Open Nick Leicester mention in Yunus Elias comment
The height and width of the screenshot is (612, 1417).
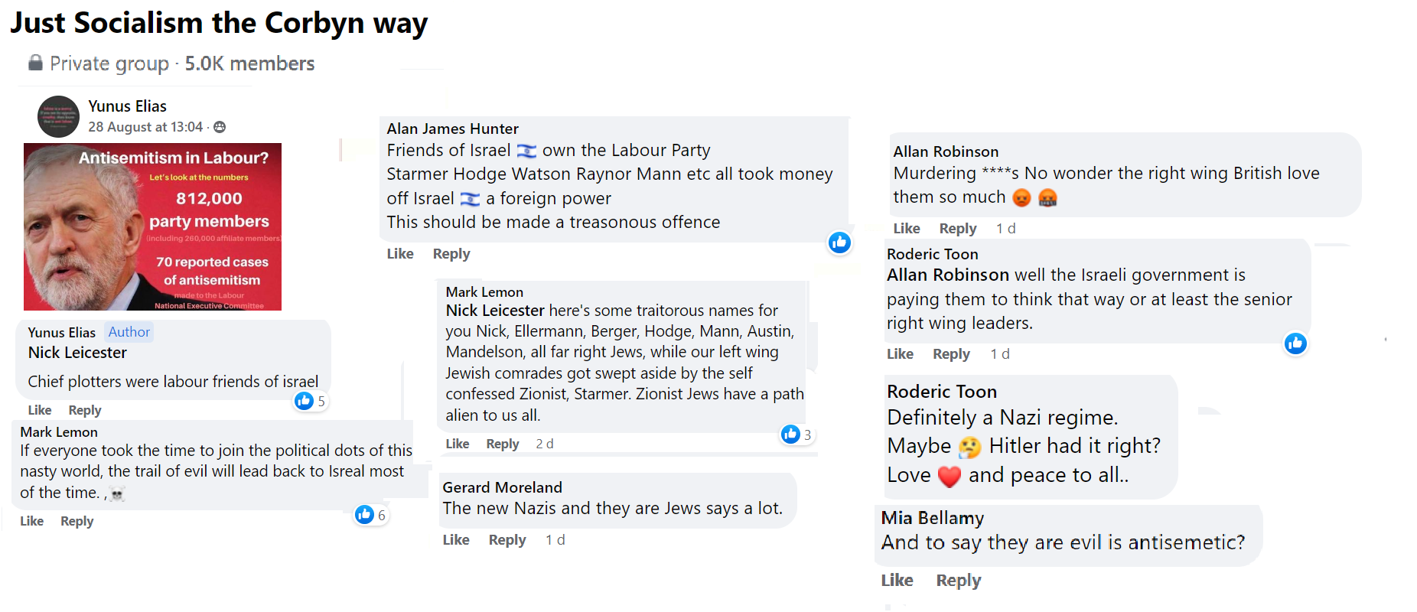click(x=77, y=353)
